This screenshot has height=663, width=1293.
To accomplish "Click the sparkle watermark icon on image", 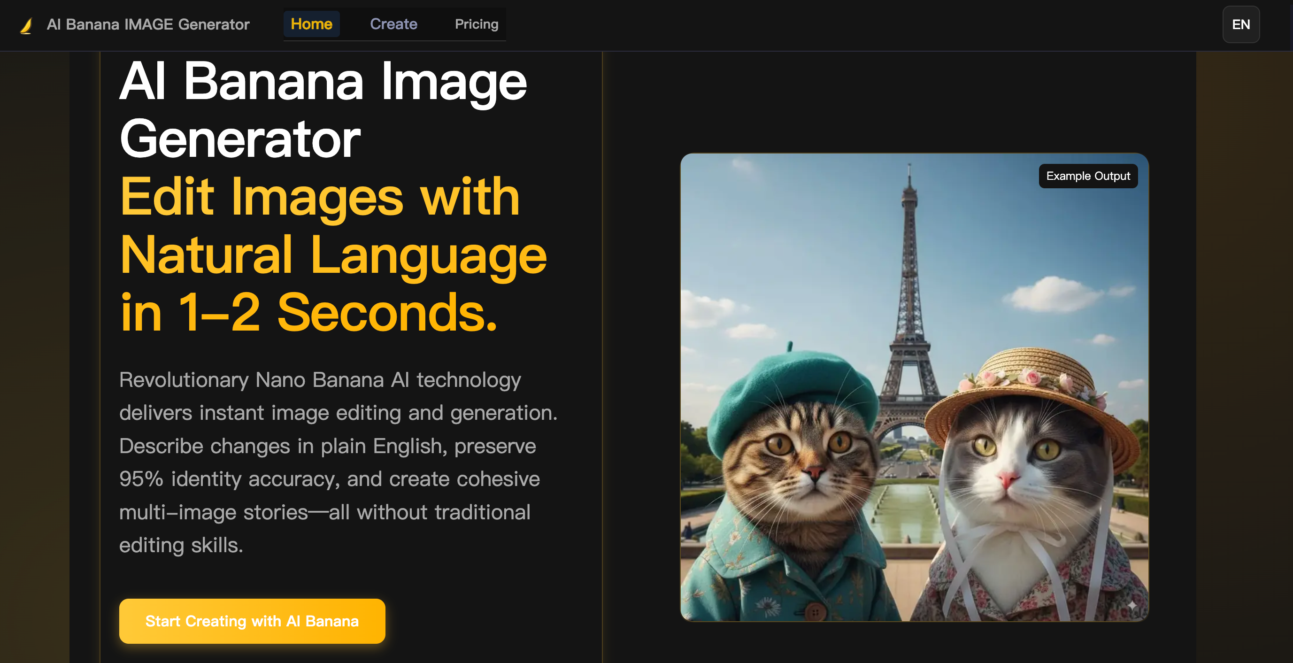I will click(x=1131, y=605).
